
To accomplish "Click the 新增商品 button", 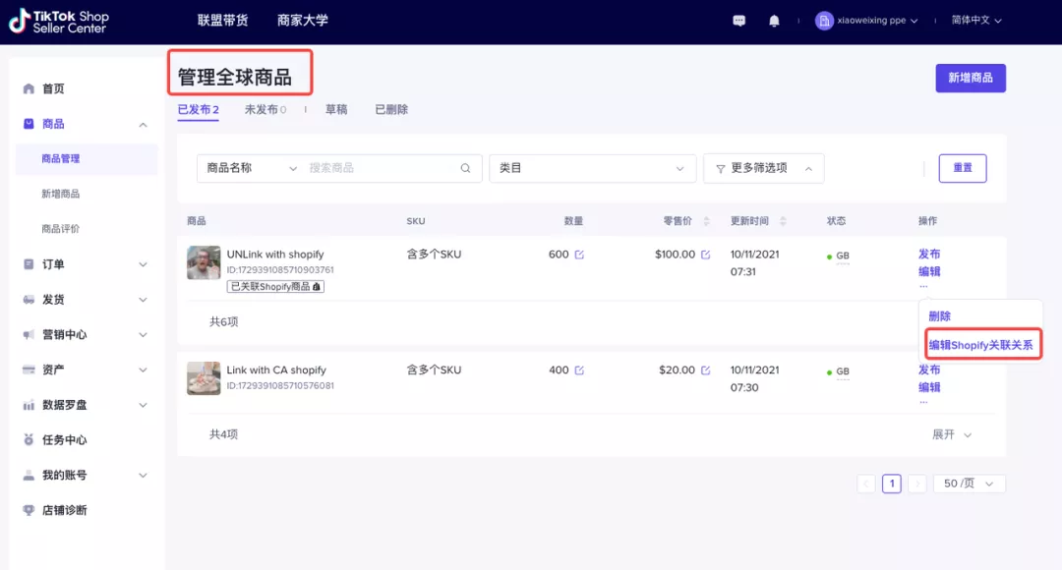I will tap(971, 78).
